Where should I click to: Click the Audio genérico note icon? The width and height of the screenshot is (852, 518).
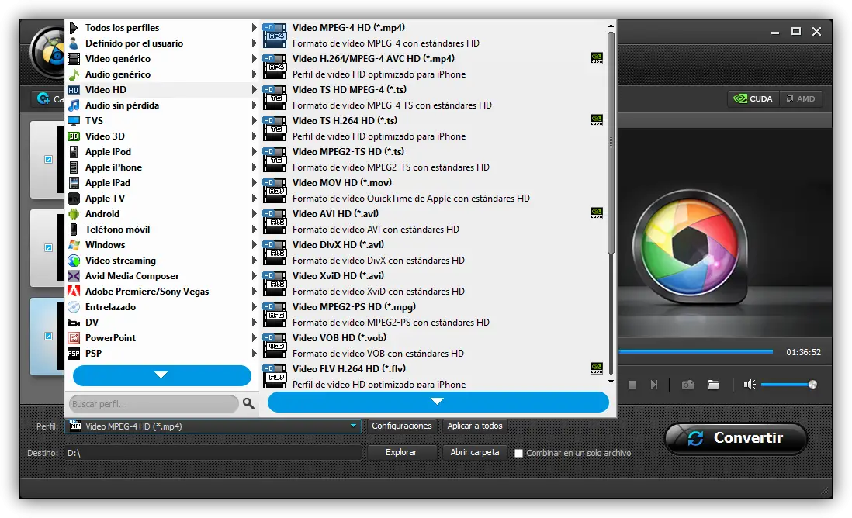(74, 74)
